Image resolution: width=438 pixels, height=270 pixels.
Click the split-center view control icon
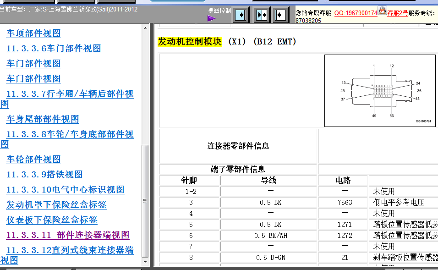[262, 15]
